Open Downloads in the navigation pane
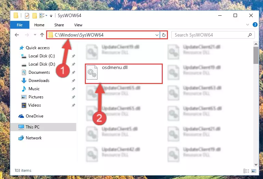The width and height of the screenshot is (263, 179). coord(39,81)
